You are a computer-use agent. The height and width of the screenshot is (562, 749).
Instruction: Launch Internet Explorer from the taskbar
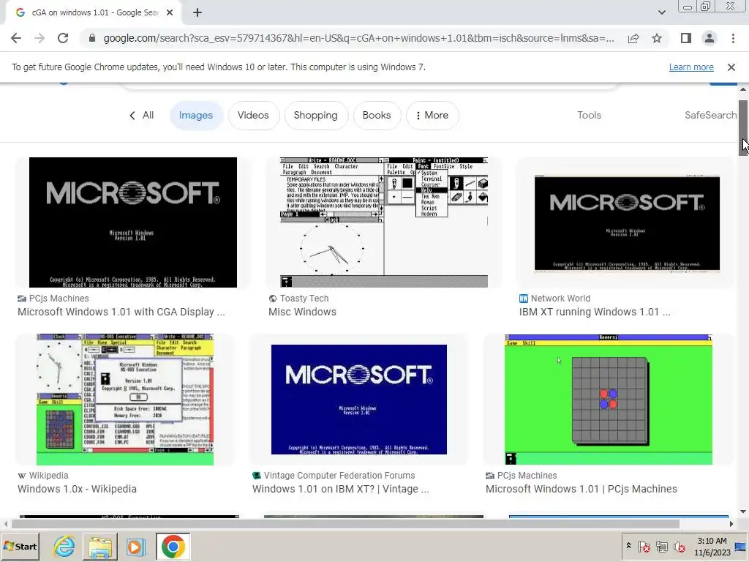[64, 547]
